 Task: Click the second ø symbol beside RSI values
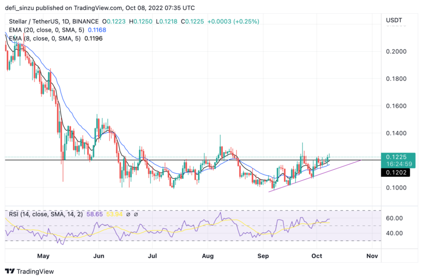136,215
